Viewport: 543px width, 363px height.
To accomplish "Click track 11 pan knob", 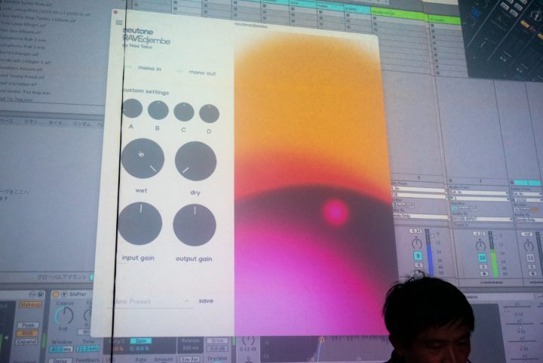I will [x=529, y=246].
